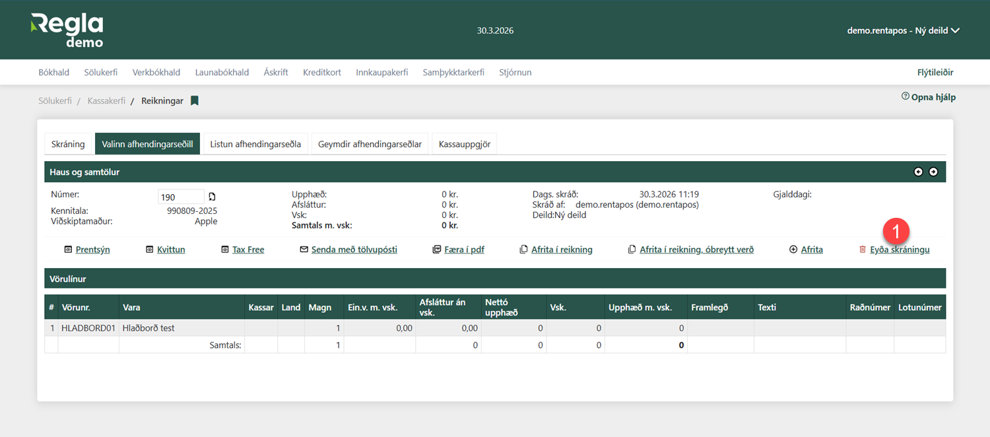Switch to Listun afhendingarseðla tab
The height and width of the screenshot is (437, 990).
click(x=255, y=144)
